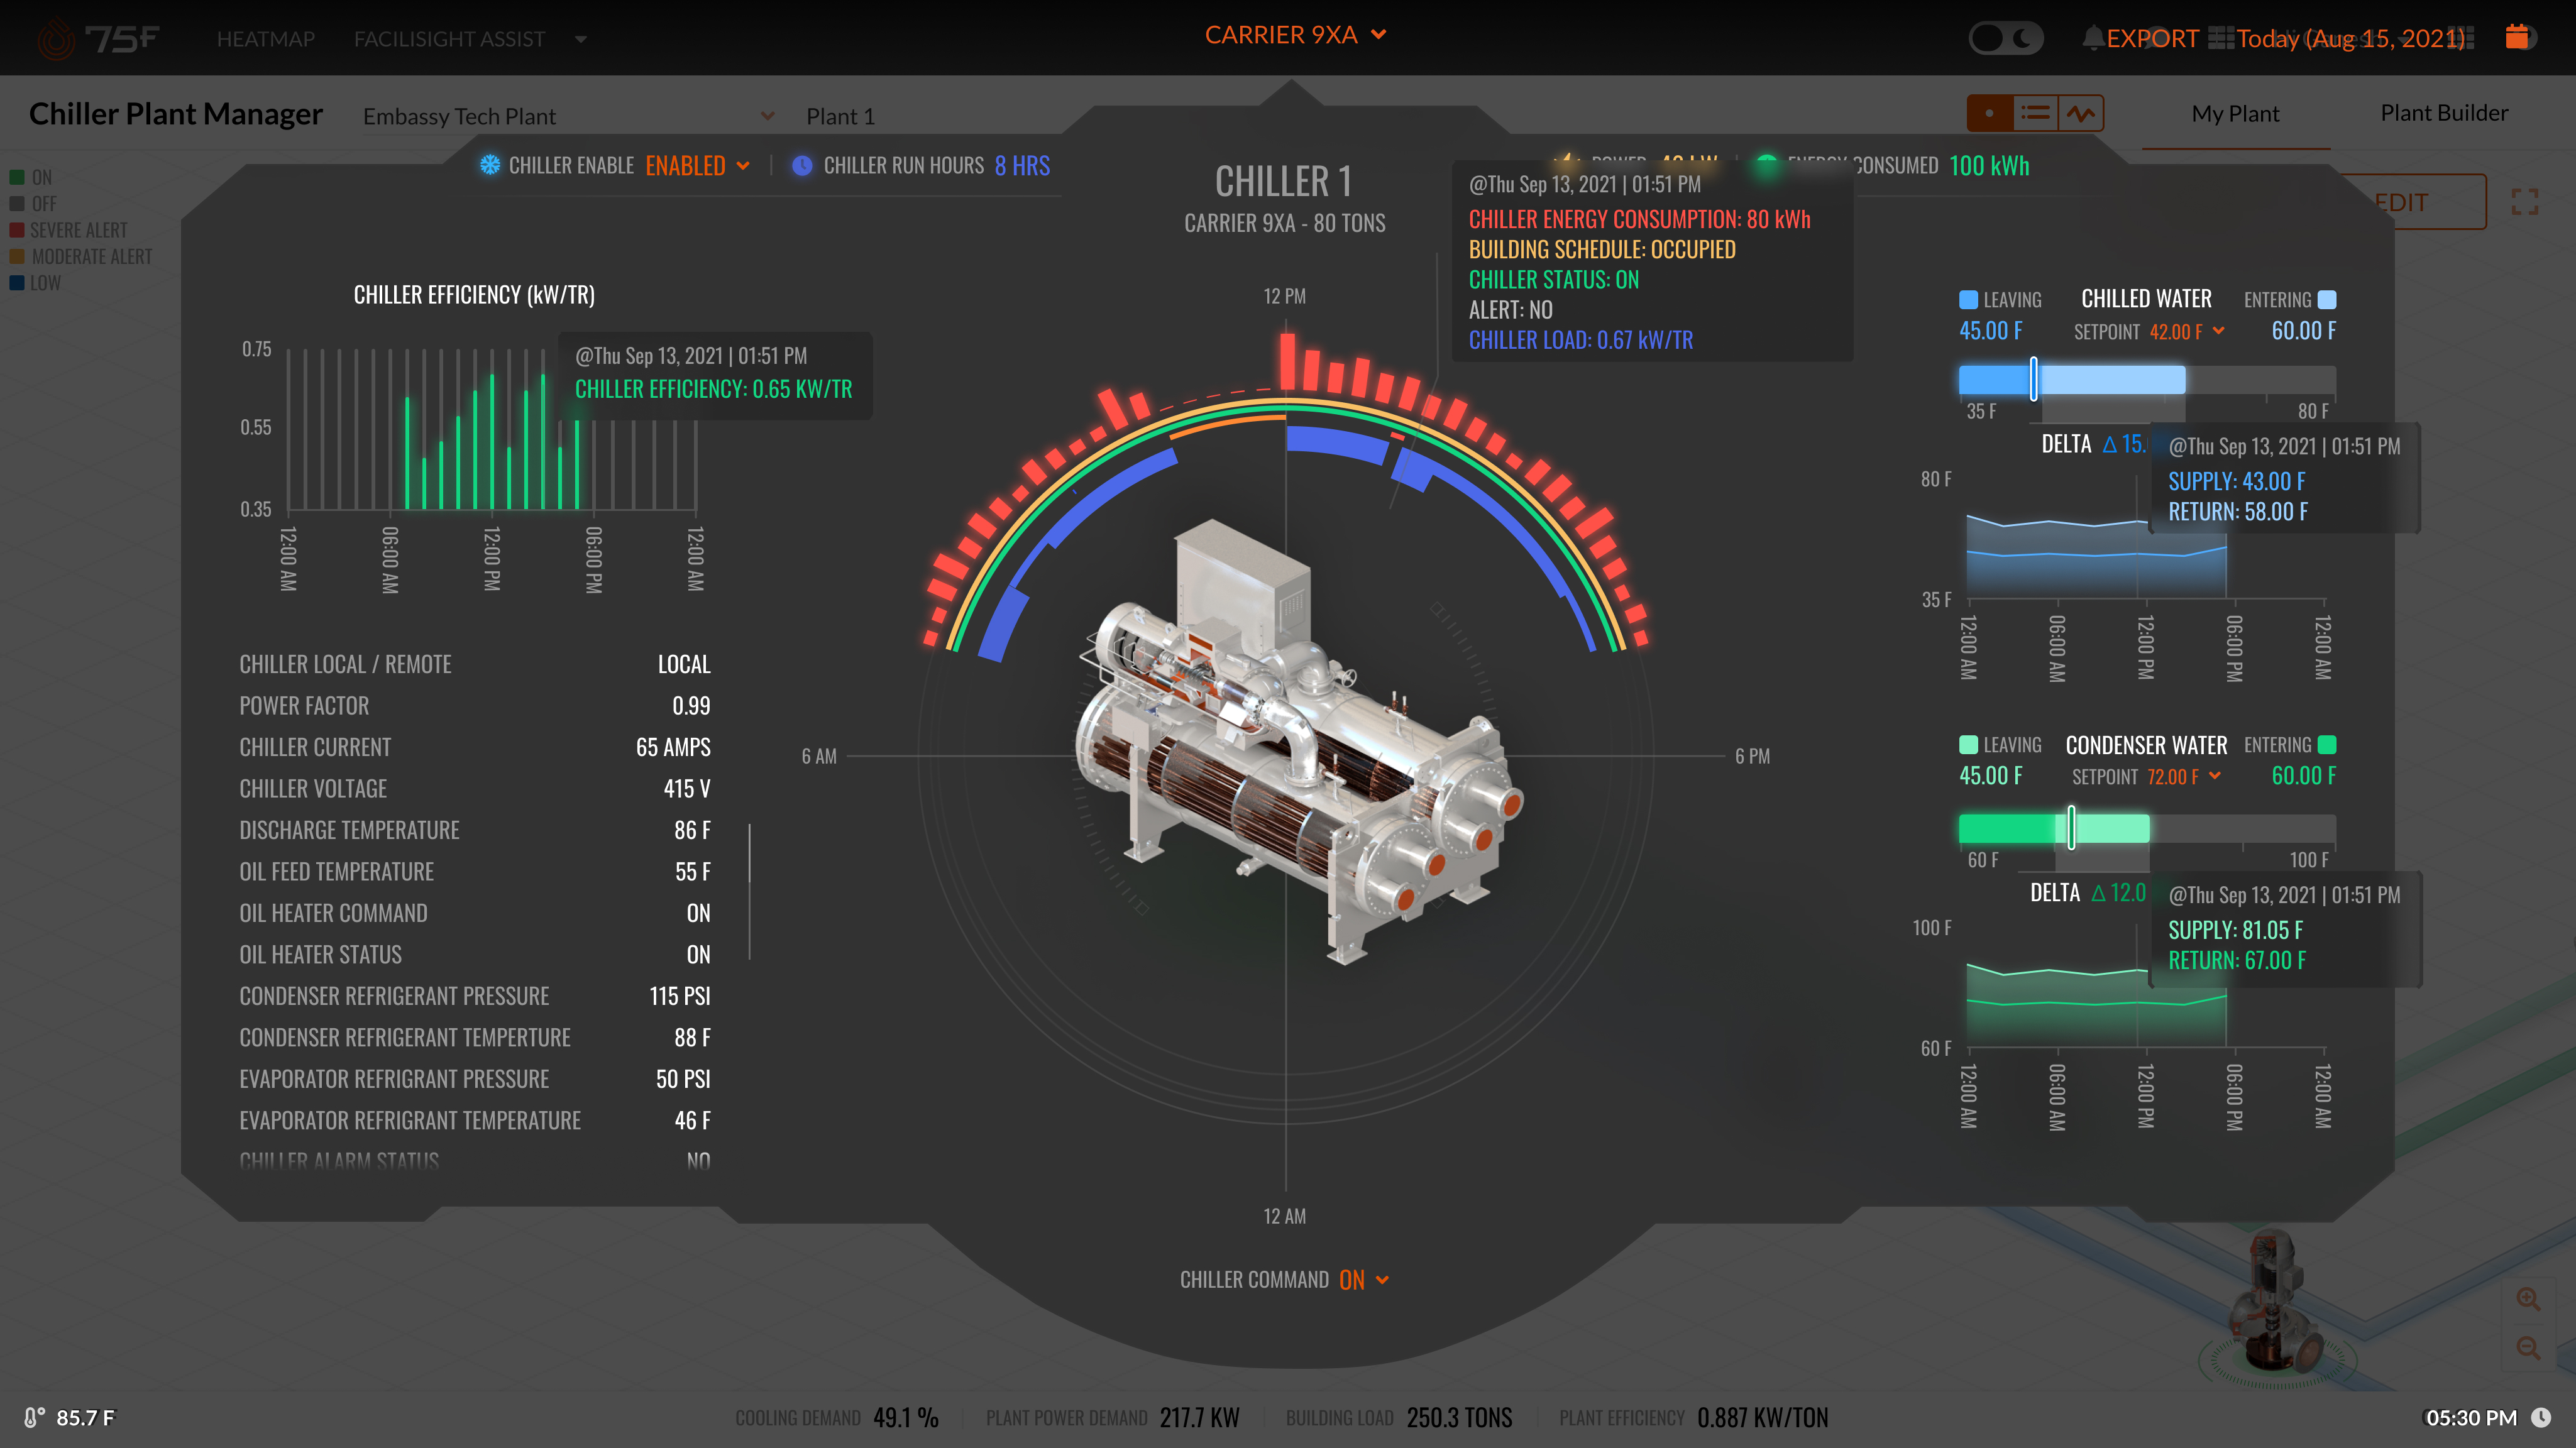Zoom in with the magnifier plus icon
This screenshot has width=2576, height=1448.
coord(2528,1299)
